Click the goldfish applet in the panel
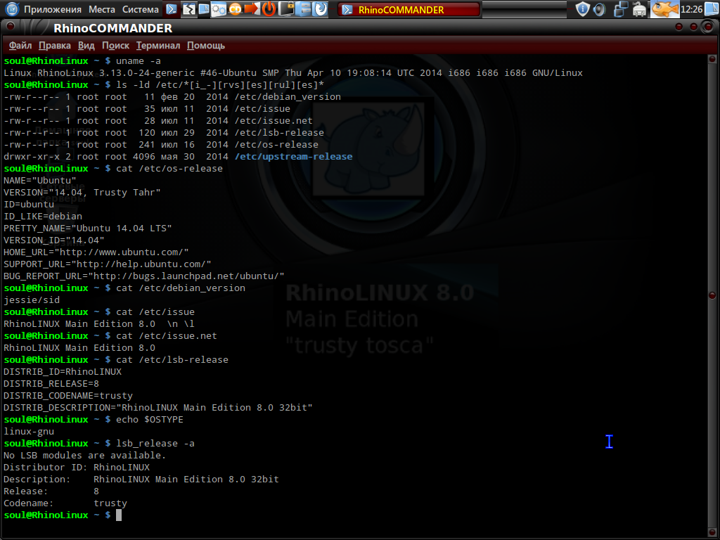Viewport: 720px width, 540px height. (664, 8)
